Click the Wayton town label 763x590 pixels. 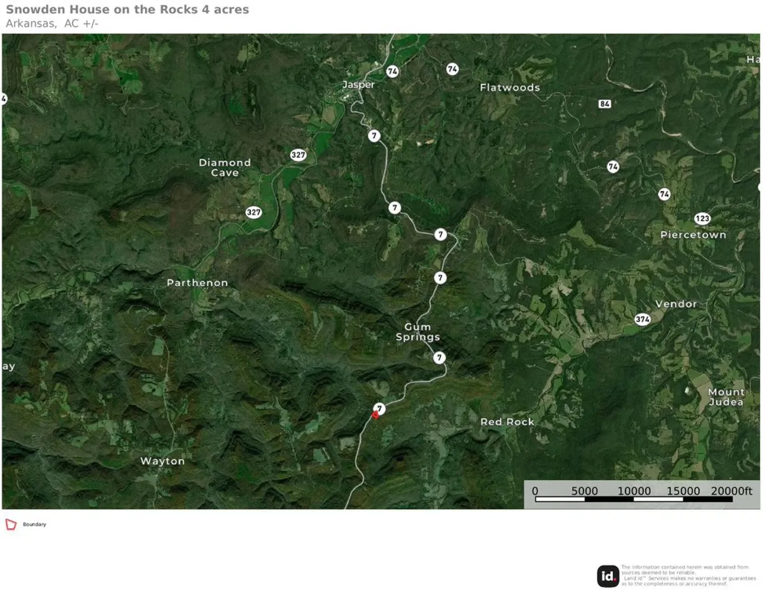[x=162, y=461]
